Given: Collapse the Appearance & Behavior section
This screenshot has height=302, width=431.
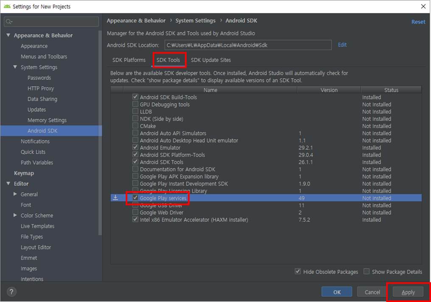Looking at the screenshot, I should coord(8,35).
